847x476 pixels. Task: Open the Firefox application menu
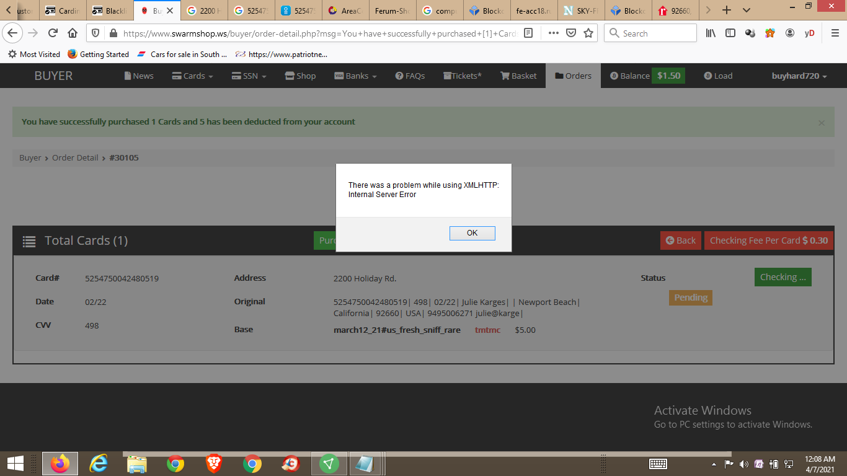coord(835,33)
